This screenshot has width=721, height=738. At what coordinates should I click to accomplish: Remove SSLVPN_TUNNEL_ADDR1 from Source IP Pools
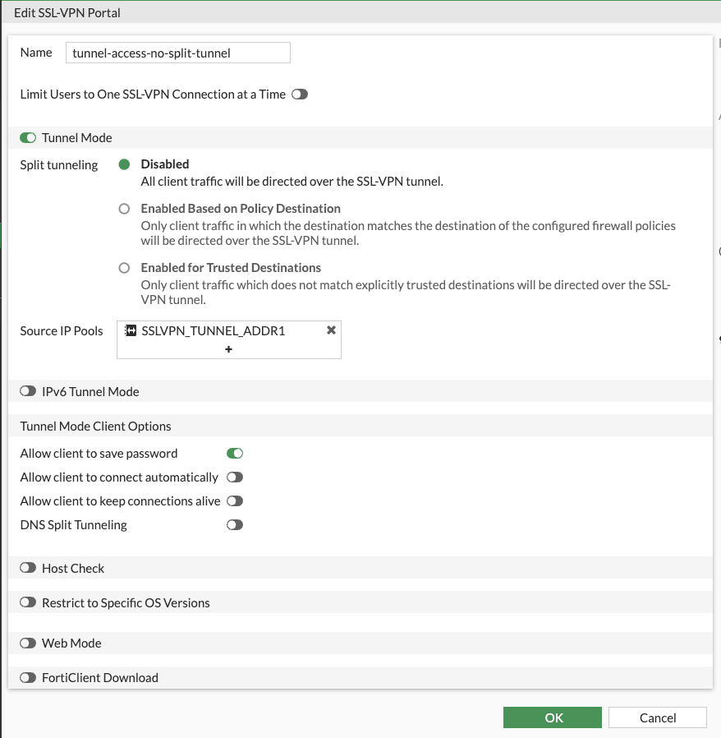click(331, 330)
